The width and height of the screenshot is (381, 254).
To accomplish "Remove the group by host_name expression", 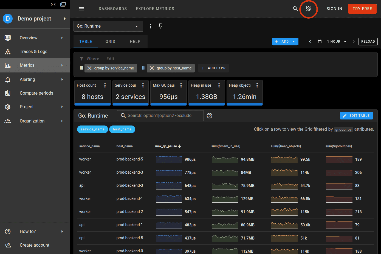I will click(152, 68).
